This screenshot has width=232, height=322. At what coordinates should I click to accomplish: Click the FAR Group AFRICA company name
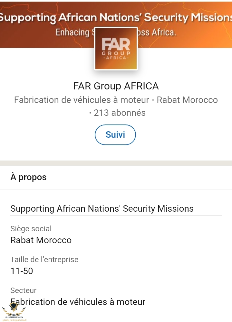tap(116, 86)
